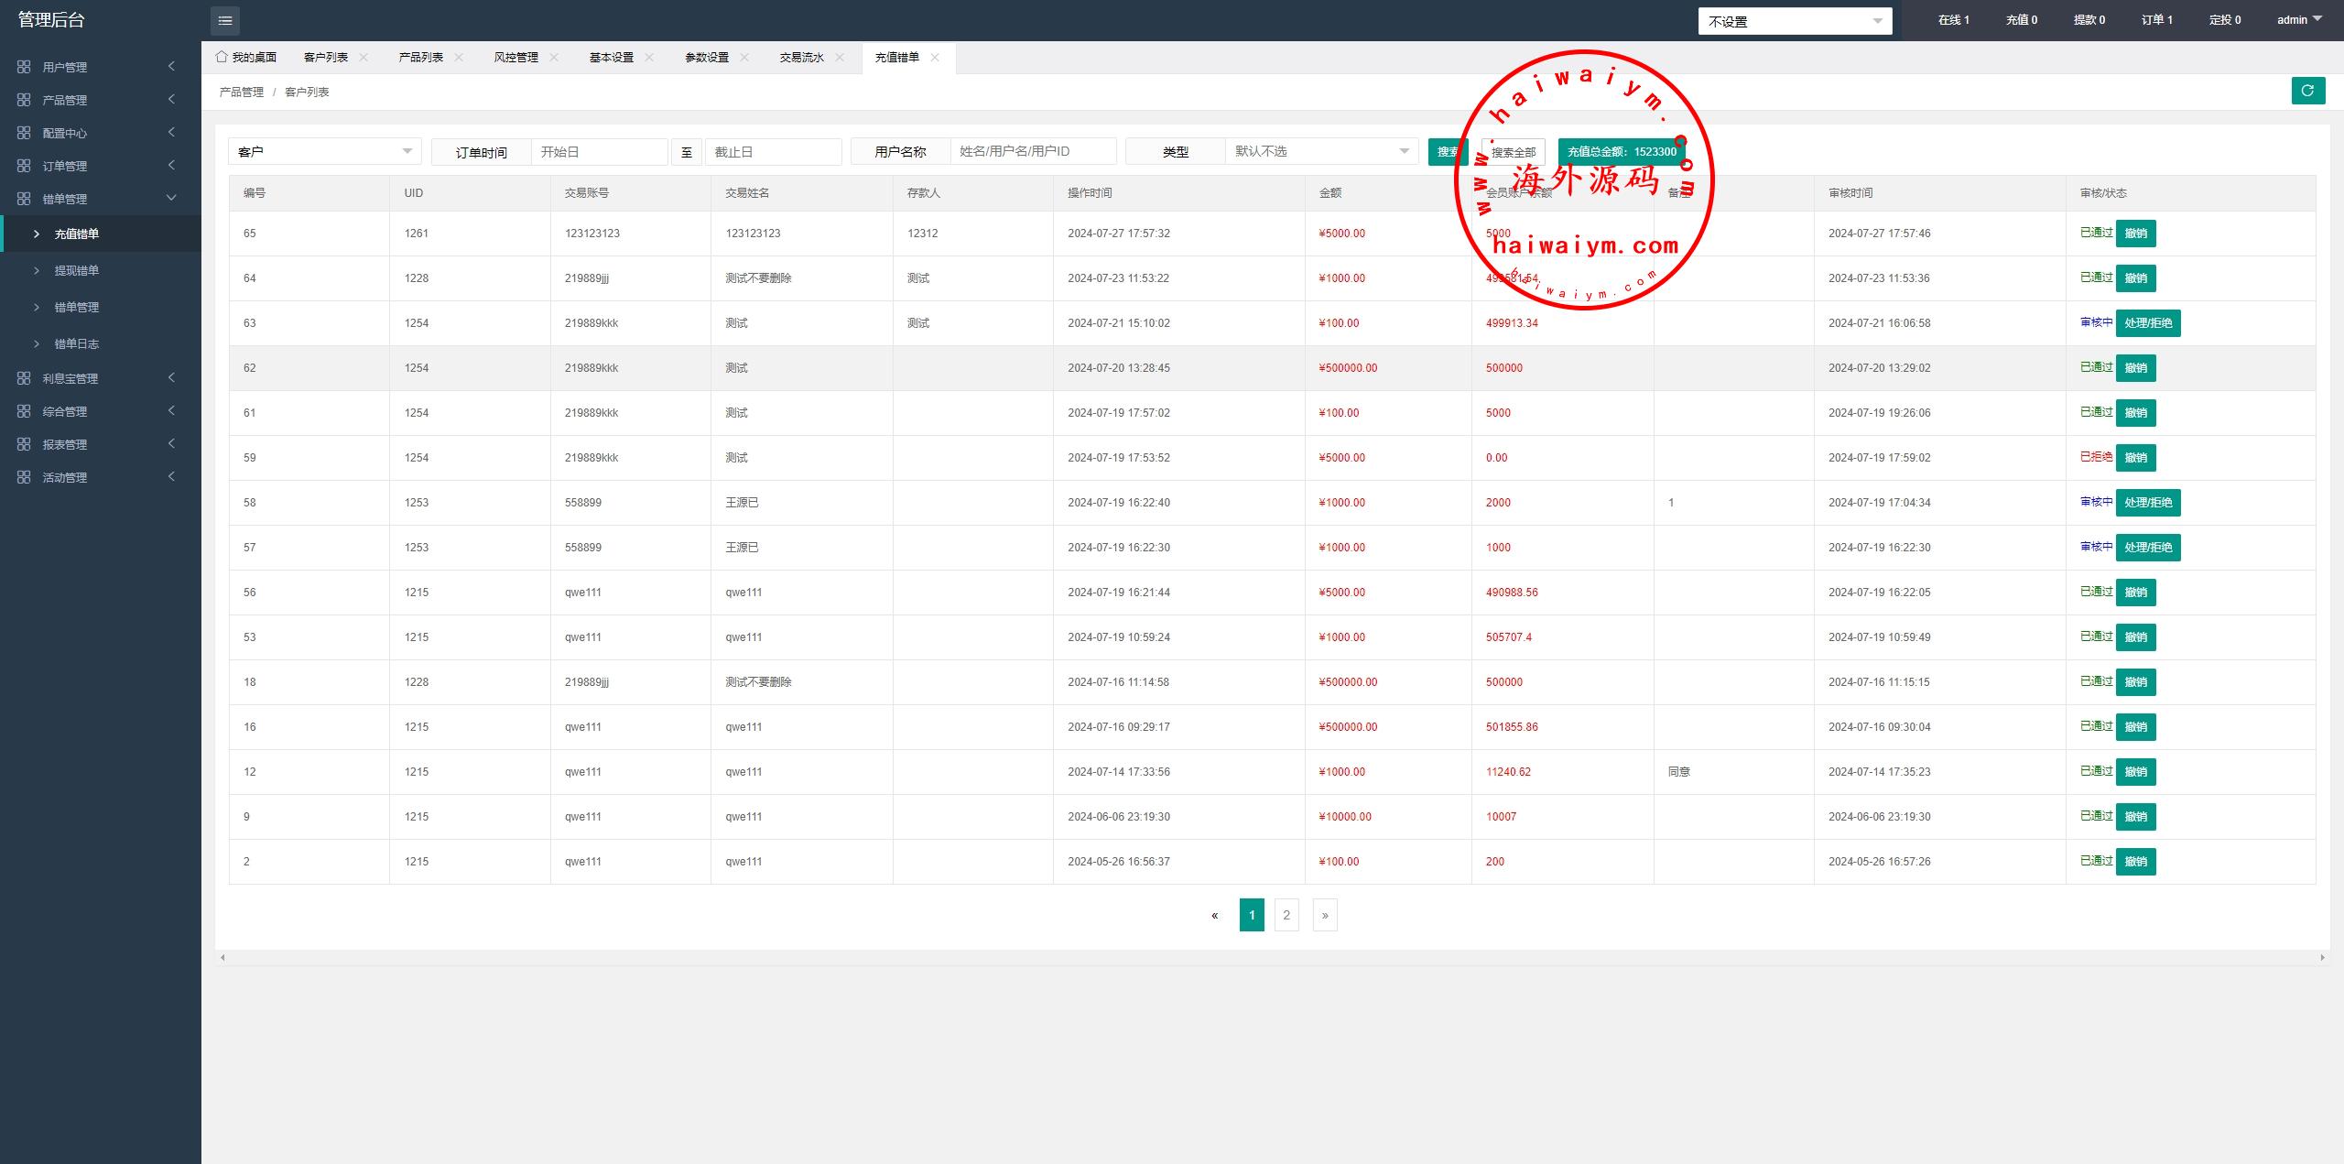
Task: Click 撤销 button for record 65
Action: [2135, 234]
